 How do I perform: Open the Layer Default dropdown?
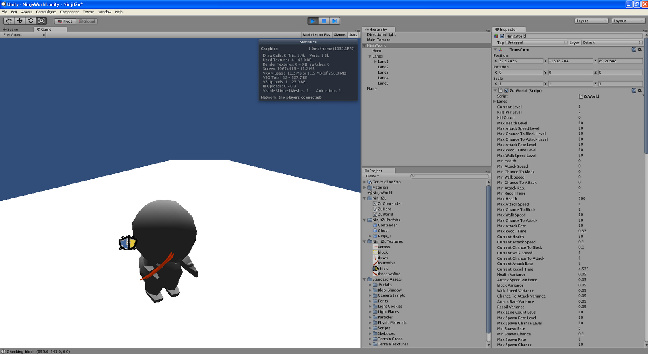[612, 43]
